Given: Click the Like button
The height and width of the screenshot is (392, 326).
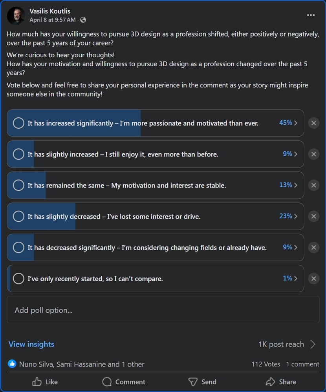Looking at the screenshot, I should point(45,382).
